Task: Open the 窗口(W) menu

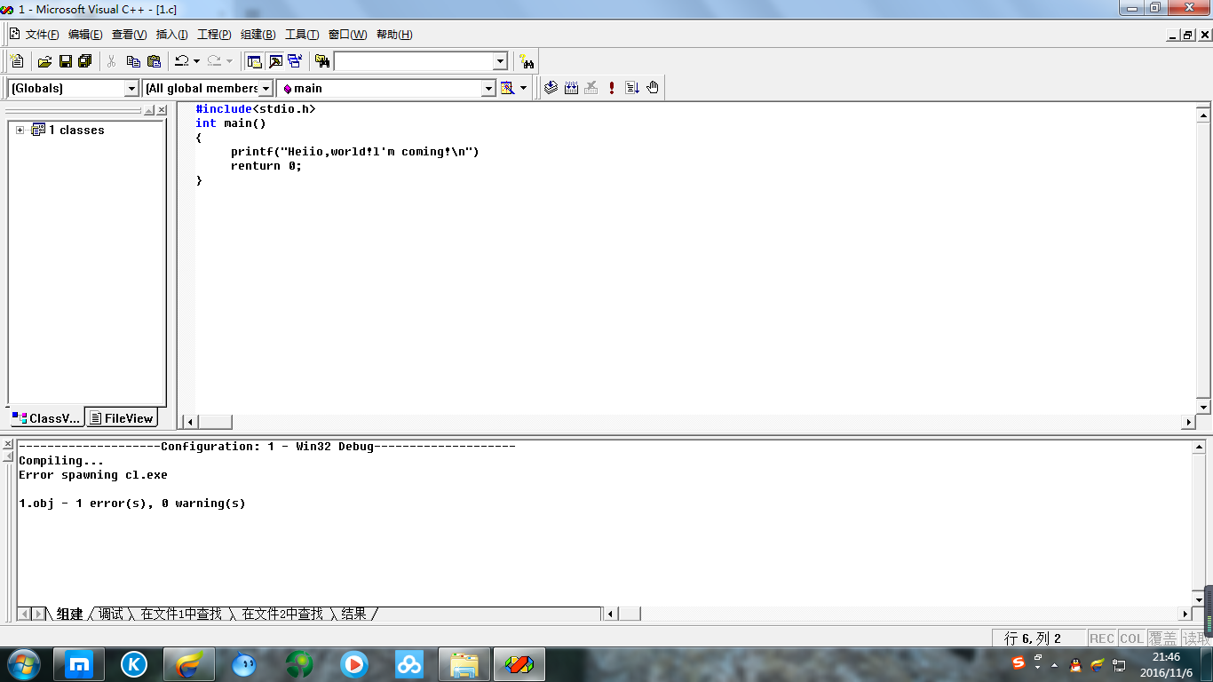Action: coord(347,35)
